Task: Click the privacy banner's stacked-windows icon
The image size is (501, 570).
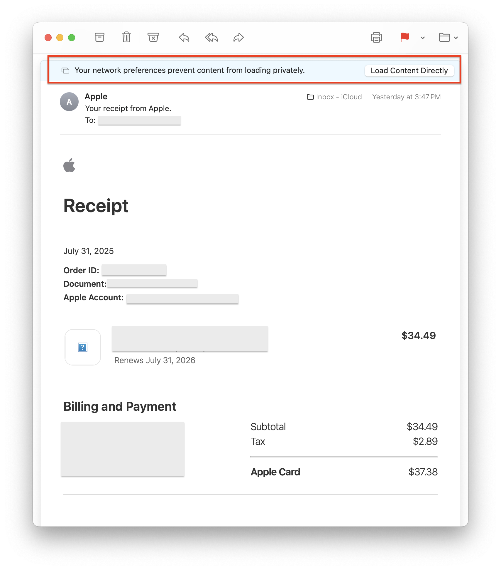Action: (65, 71)
